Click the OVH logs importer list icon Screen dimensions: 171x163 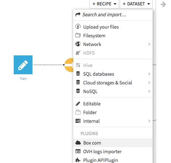[78, 151]
